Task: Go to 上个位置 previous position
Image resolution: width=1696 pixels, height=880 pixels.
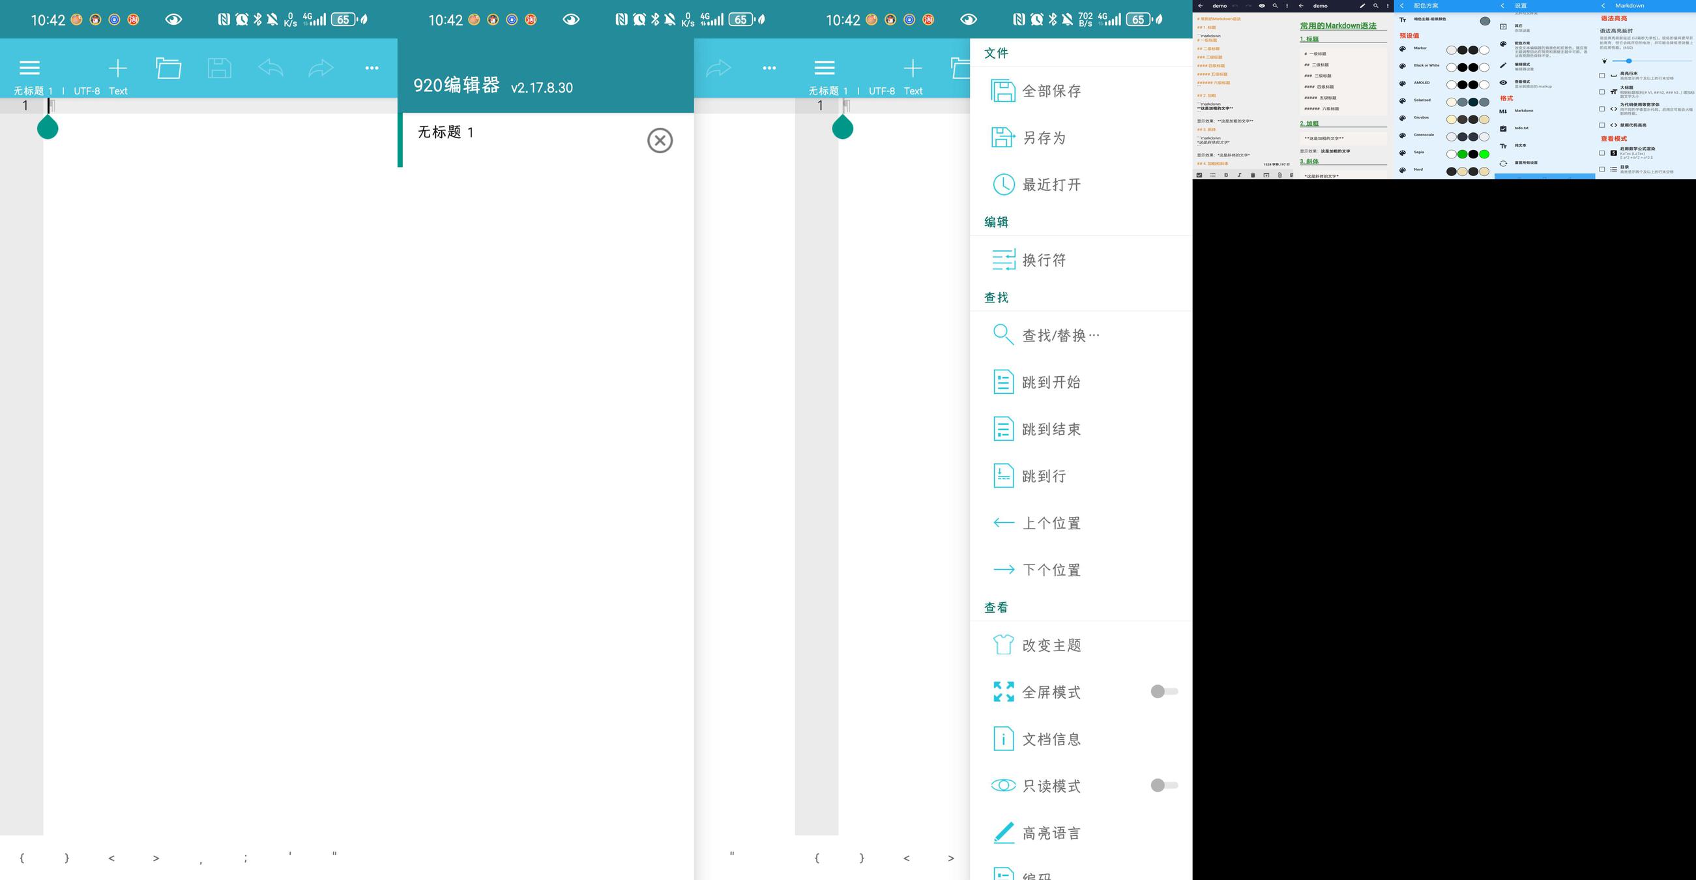Action: click(1081, 523)
